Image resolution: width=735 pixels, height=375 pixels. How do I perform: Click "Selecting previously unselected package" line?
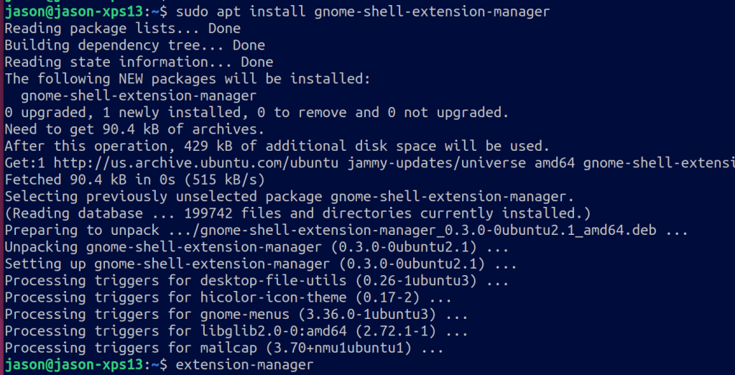[x=289, y=196]
